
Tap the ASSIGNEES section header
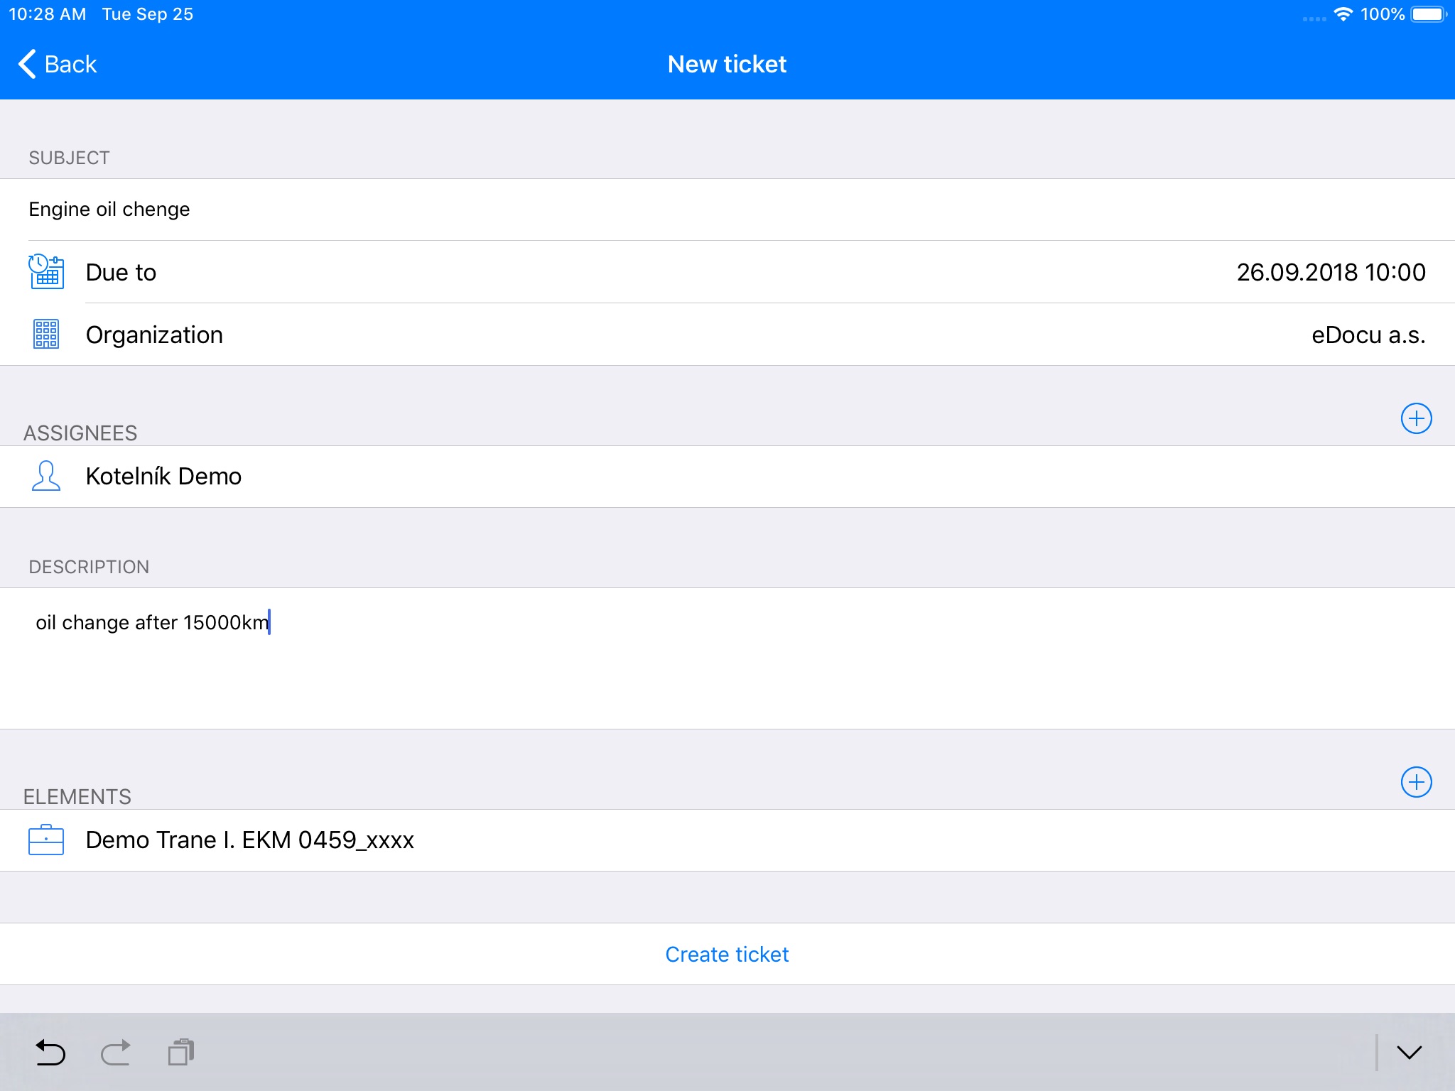[80, 433]
